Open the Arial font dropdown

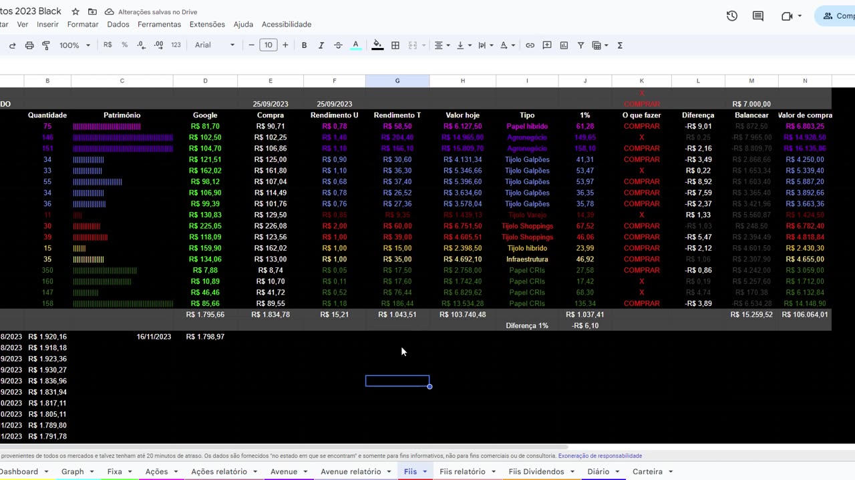[x=215, y=45]
